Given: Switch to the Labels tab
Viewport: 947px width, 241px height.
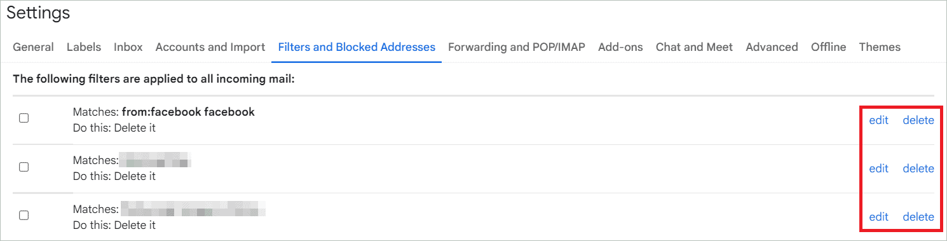Looking at the screenshot, I should tap(84, 47).
